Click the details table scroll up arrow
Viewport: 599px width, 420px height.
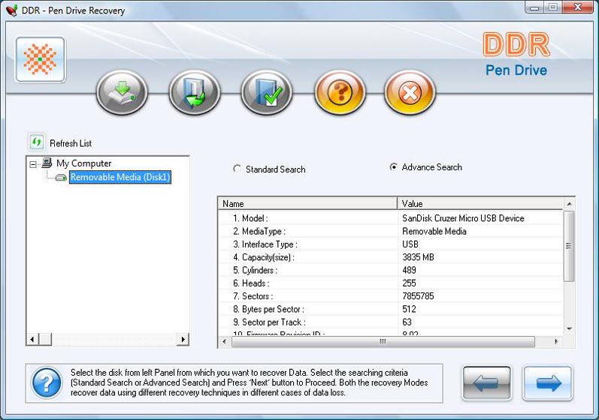(569, 204)
